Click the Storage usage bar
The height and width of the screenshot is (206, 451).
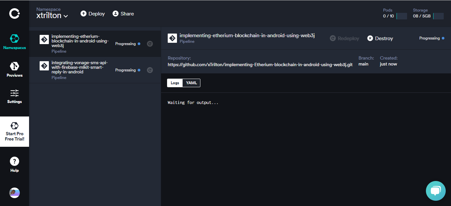pyautogui.click(x=438, y=16)
